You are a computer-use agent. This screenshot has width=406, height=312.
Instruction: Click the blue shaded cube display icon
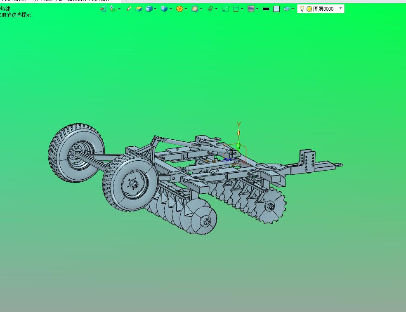click(x=149, y=9)
